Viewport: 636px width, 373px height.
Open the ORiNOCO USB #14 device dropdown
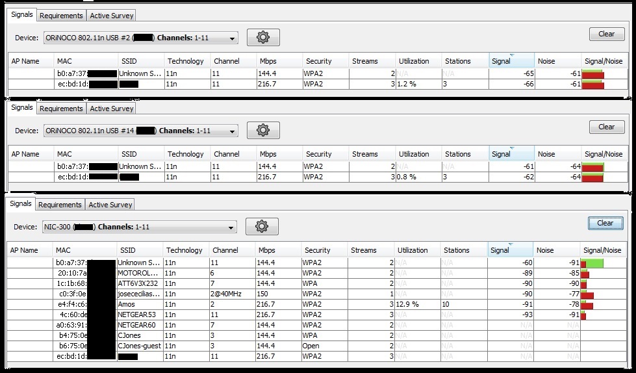pos(232,131)
